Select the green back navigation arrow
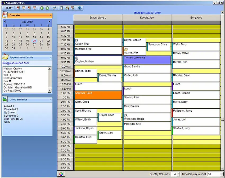The width and height of the screenshot is (225, 178). point(42,8)
